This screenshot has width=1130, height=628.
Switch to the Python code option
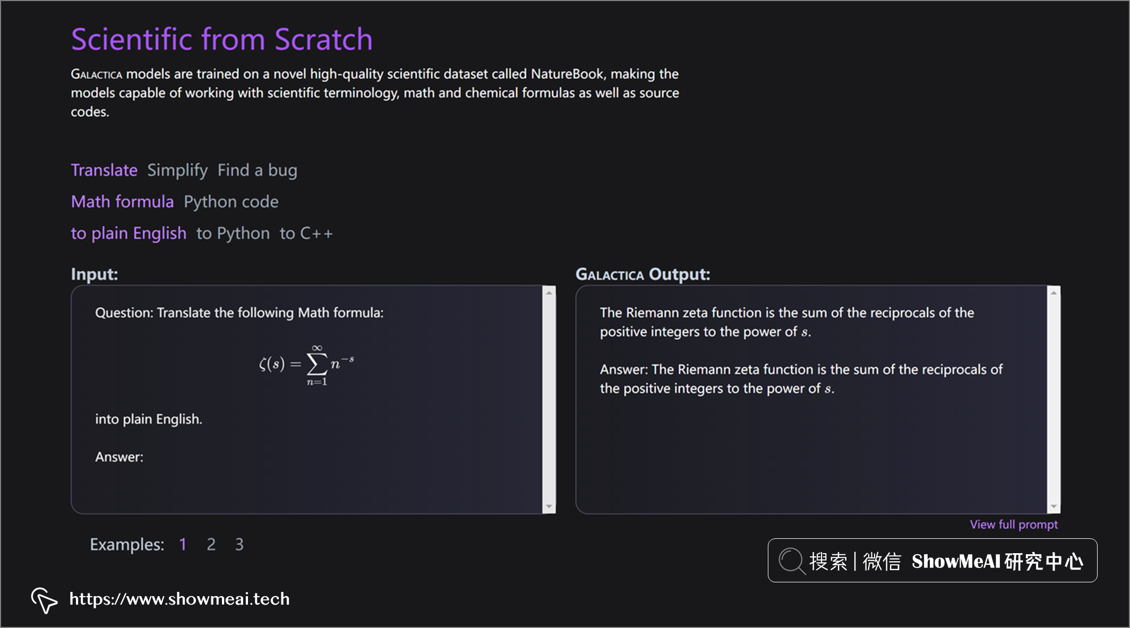click(x=231, y=202)
